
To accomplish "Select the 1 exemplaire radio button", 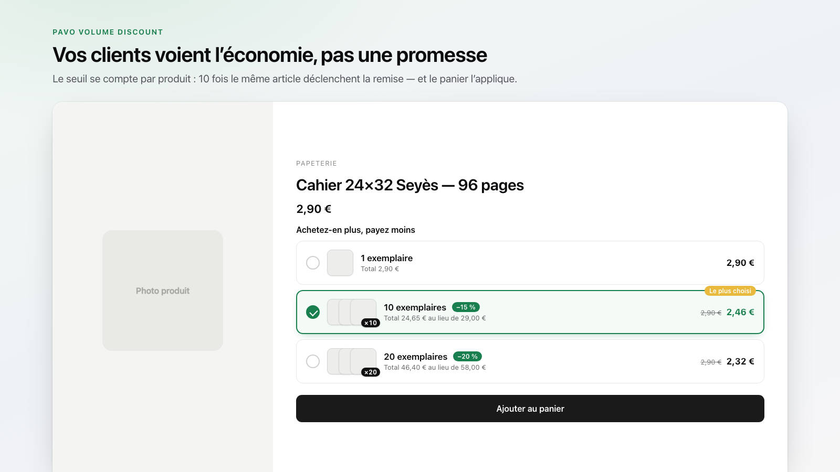I will (313, 263).
